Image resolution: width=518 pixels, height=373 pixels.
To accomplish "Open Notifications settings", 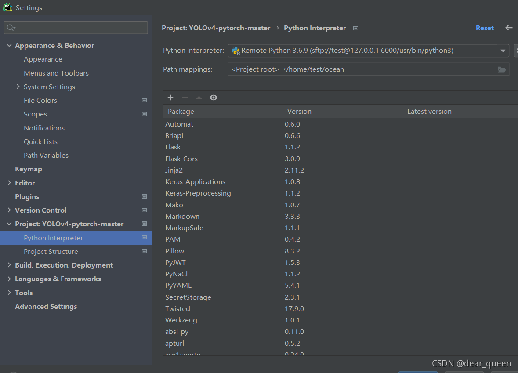I will tap(44, 128).
